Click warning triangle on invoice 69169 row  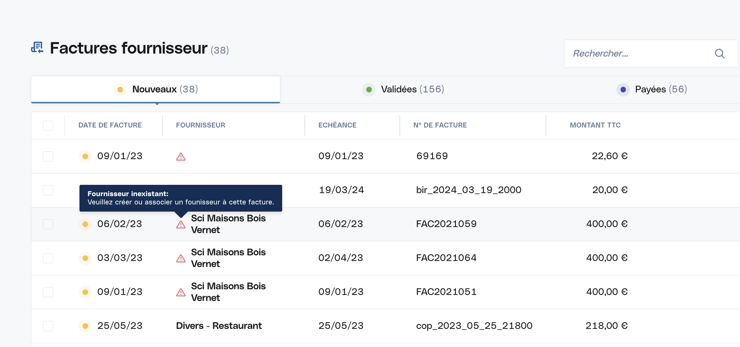coord(181,157)
